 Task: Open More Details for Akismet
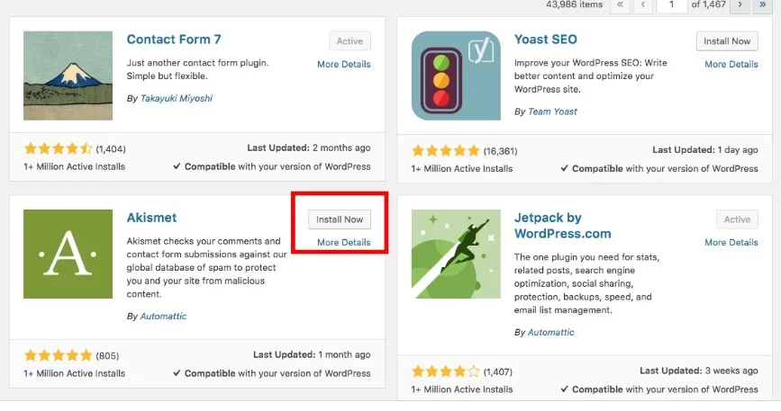click(344, 243)
